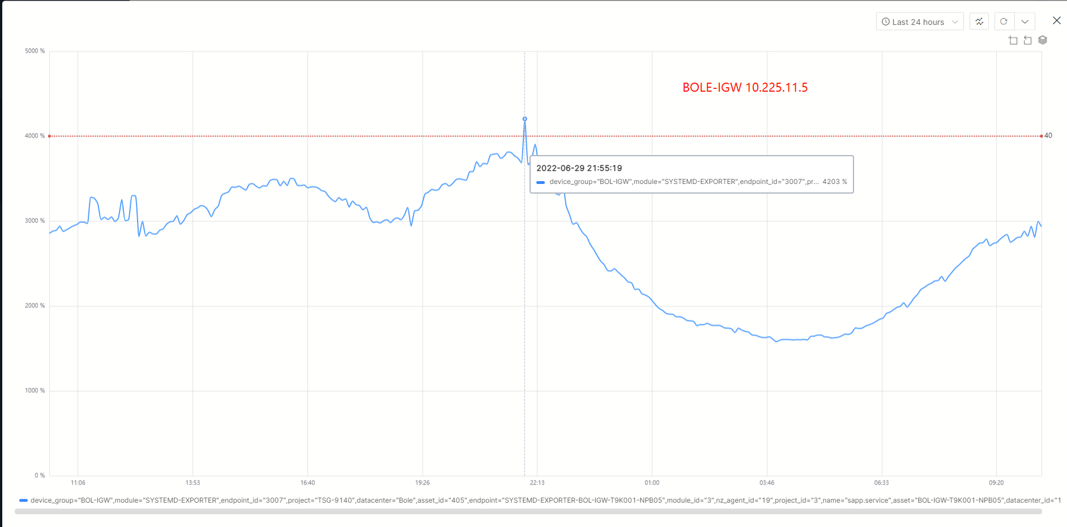This screenshot has height=527, width=1067.
Task: Close the chart panel with the X
Action: point(1056,20)
